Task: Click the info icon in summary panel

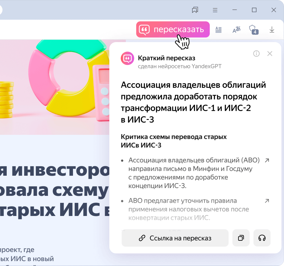Action: click(256, 54)
